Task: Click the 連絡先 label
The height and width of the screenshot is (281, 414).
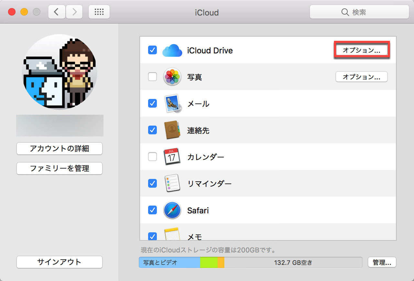Action: 198,130
